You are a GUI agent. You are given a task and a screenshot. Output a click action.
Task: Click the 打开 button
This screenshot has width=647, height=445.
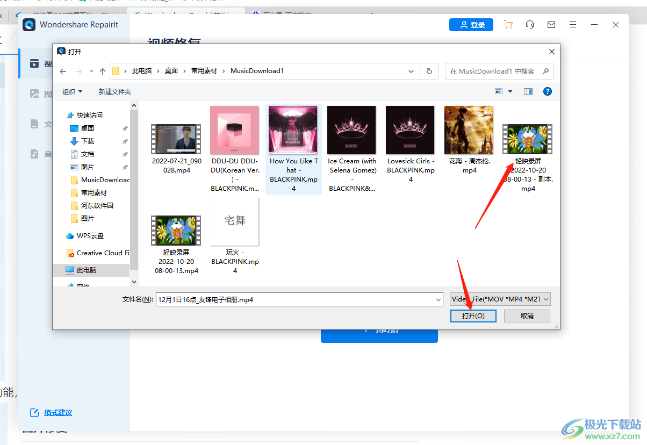tap(473, 316)
